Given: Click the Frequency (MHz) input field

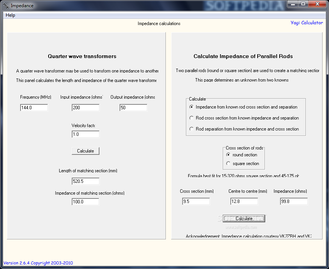Looking at the screenshot, I should tap(34, 108).
